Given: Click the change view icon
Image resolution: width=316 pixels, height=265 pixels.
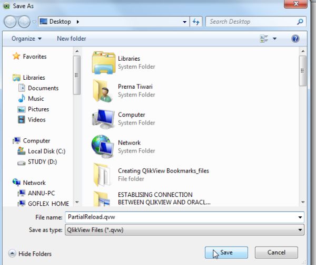Looking at the screenshot, I should pyautogui.click(x=264, y=39).
